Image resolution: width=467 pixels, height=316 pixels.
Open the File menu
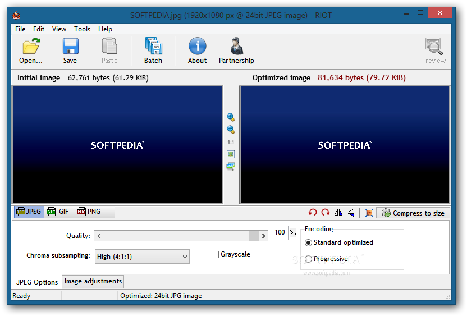(20, 29)
